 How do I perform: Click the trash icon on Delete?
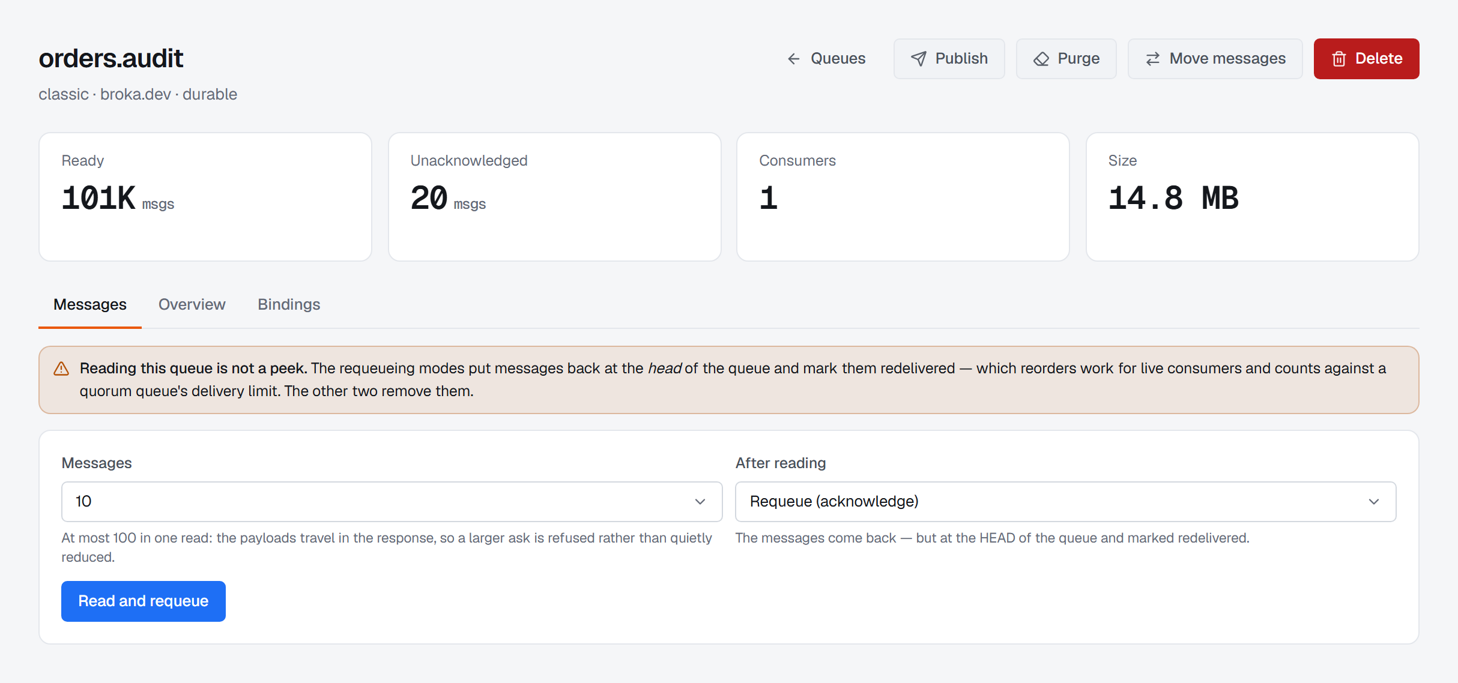pos(1339,59)
